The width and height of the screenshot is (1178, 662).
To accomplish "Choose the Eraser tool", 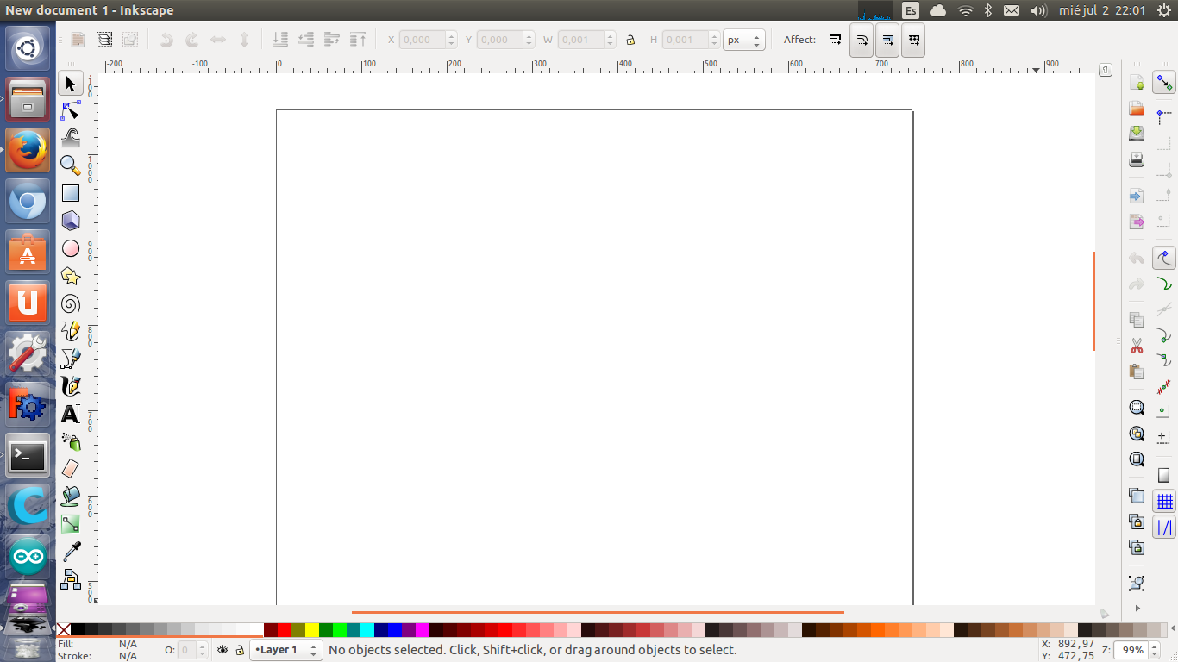I will pos(71,468).
